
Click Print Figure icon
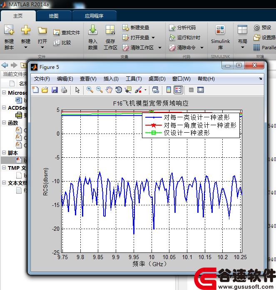tap(64, 90)
